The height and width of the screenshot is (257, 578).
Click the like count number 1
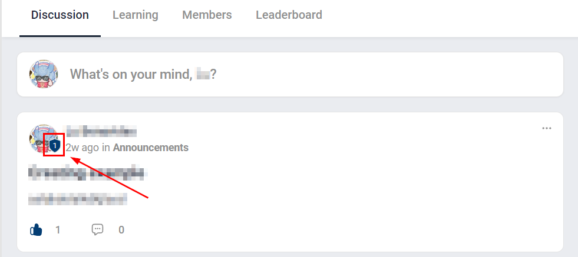[58, 230]
